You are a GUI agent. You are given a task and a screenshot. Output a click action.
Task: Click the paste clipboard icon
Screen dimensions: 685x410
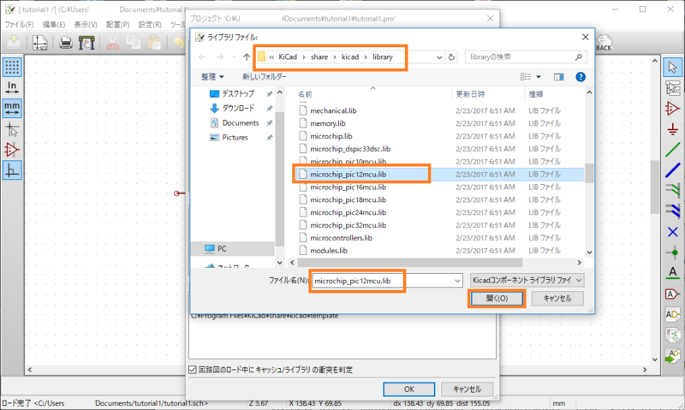point(153,43)
